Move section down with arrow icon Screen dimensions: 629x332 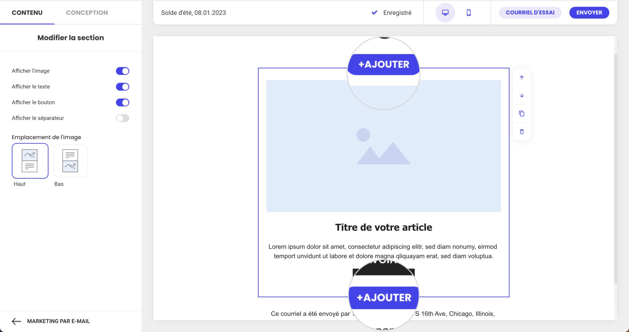click(522, 96)
